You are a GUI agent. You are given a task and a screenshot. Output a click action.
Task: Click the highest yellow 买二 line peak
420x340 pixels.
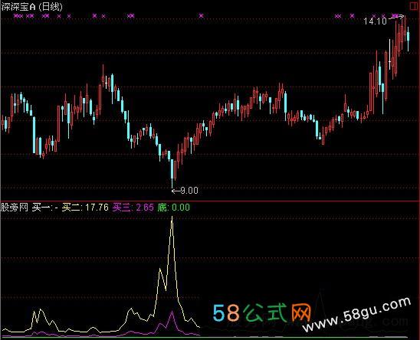[172, 218]
